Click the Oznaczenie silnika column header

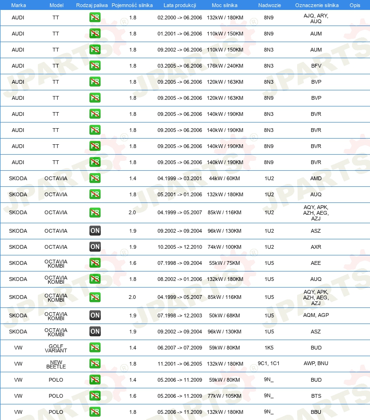point(317,5)
